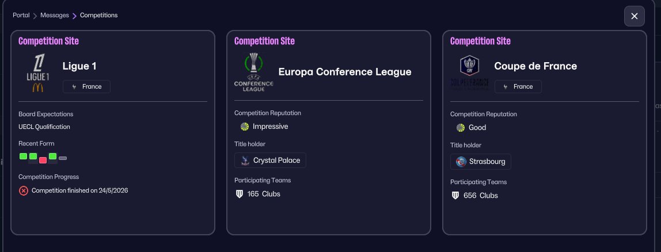Click the Europa Conference League trophy logo
Viewport: 661px width, 252px height.
point(253,72)
